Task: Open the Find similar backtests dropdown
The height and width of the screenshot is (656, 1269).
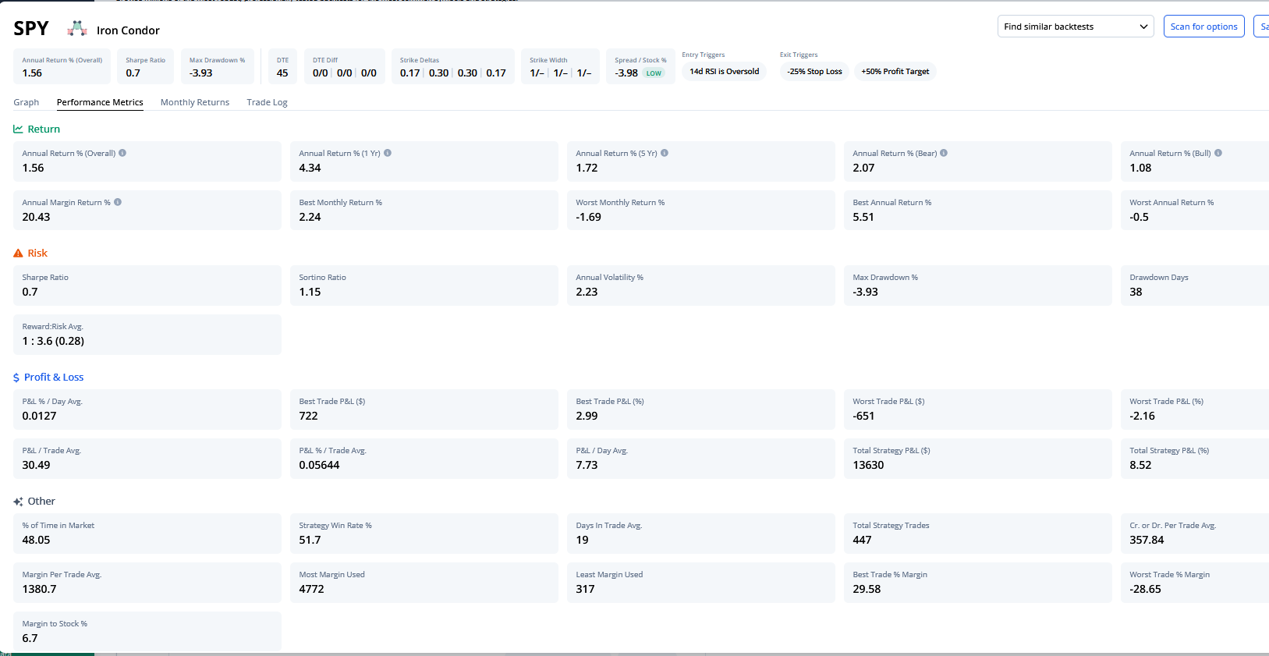Action: tap(1076, 27)
